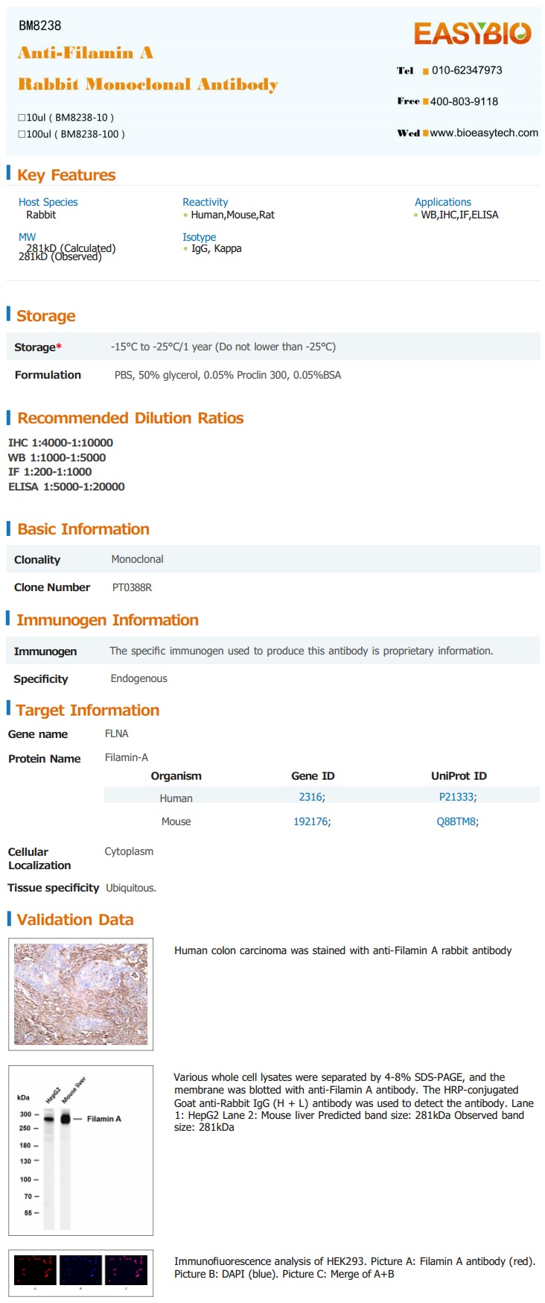Screen dimensions: 545x1303
Task: Click the Key Features section heading
Action: coord(66,175)
